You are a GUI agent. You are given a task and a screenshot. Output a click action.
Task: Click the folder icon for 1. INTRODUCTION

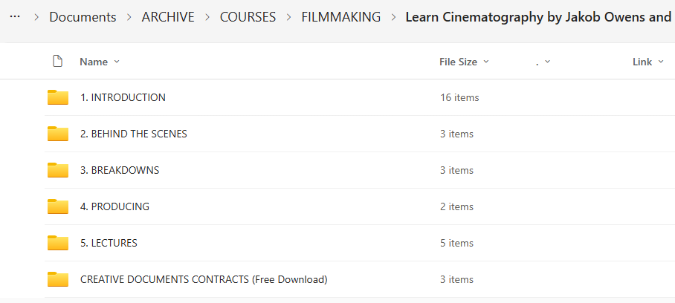pos(57,97)
